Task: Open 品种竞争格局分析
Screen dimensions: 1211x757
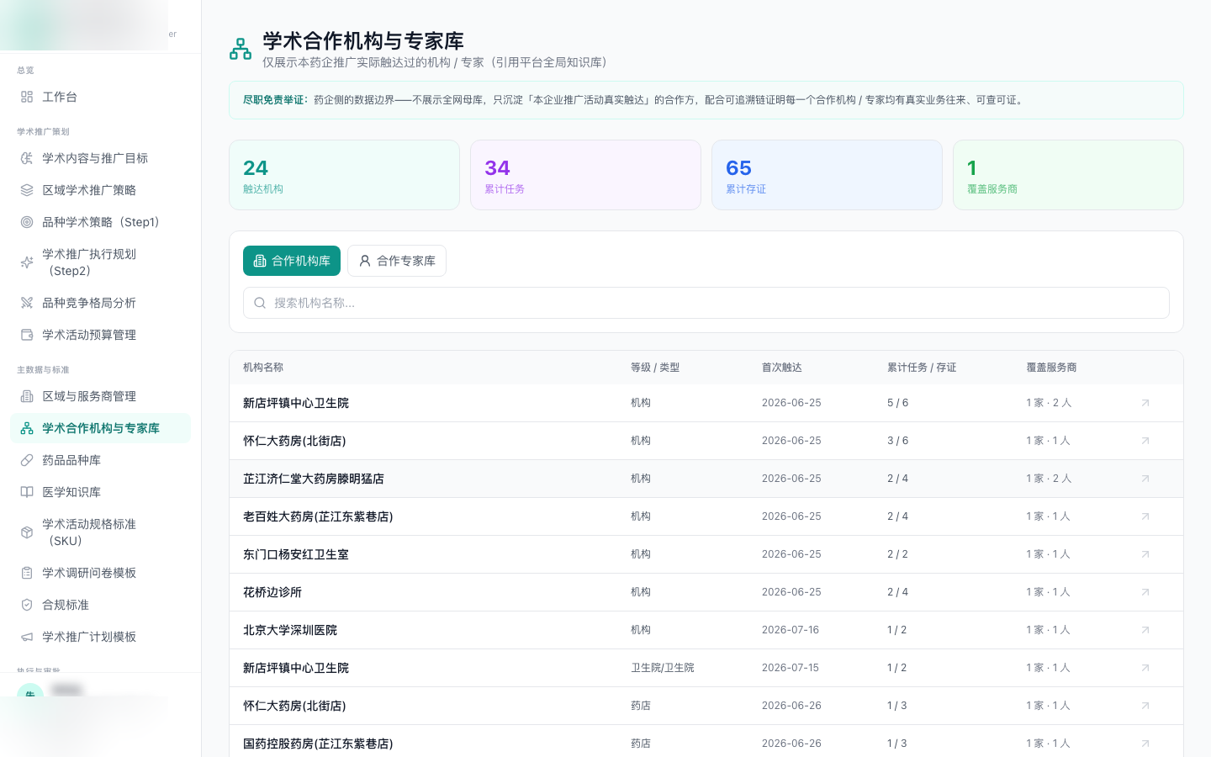Action: coord(100,303)
